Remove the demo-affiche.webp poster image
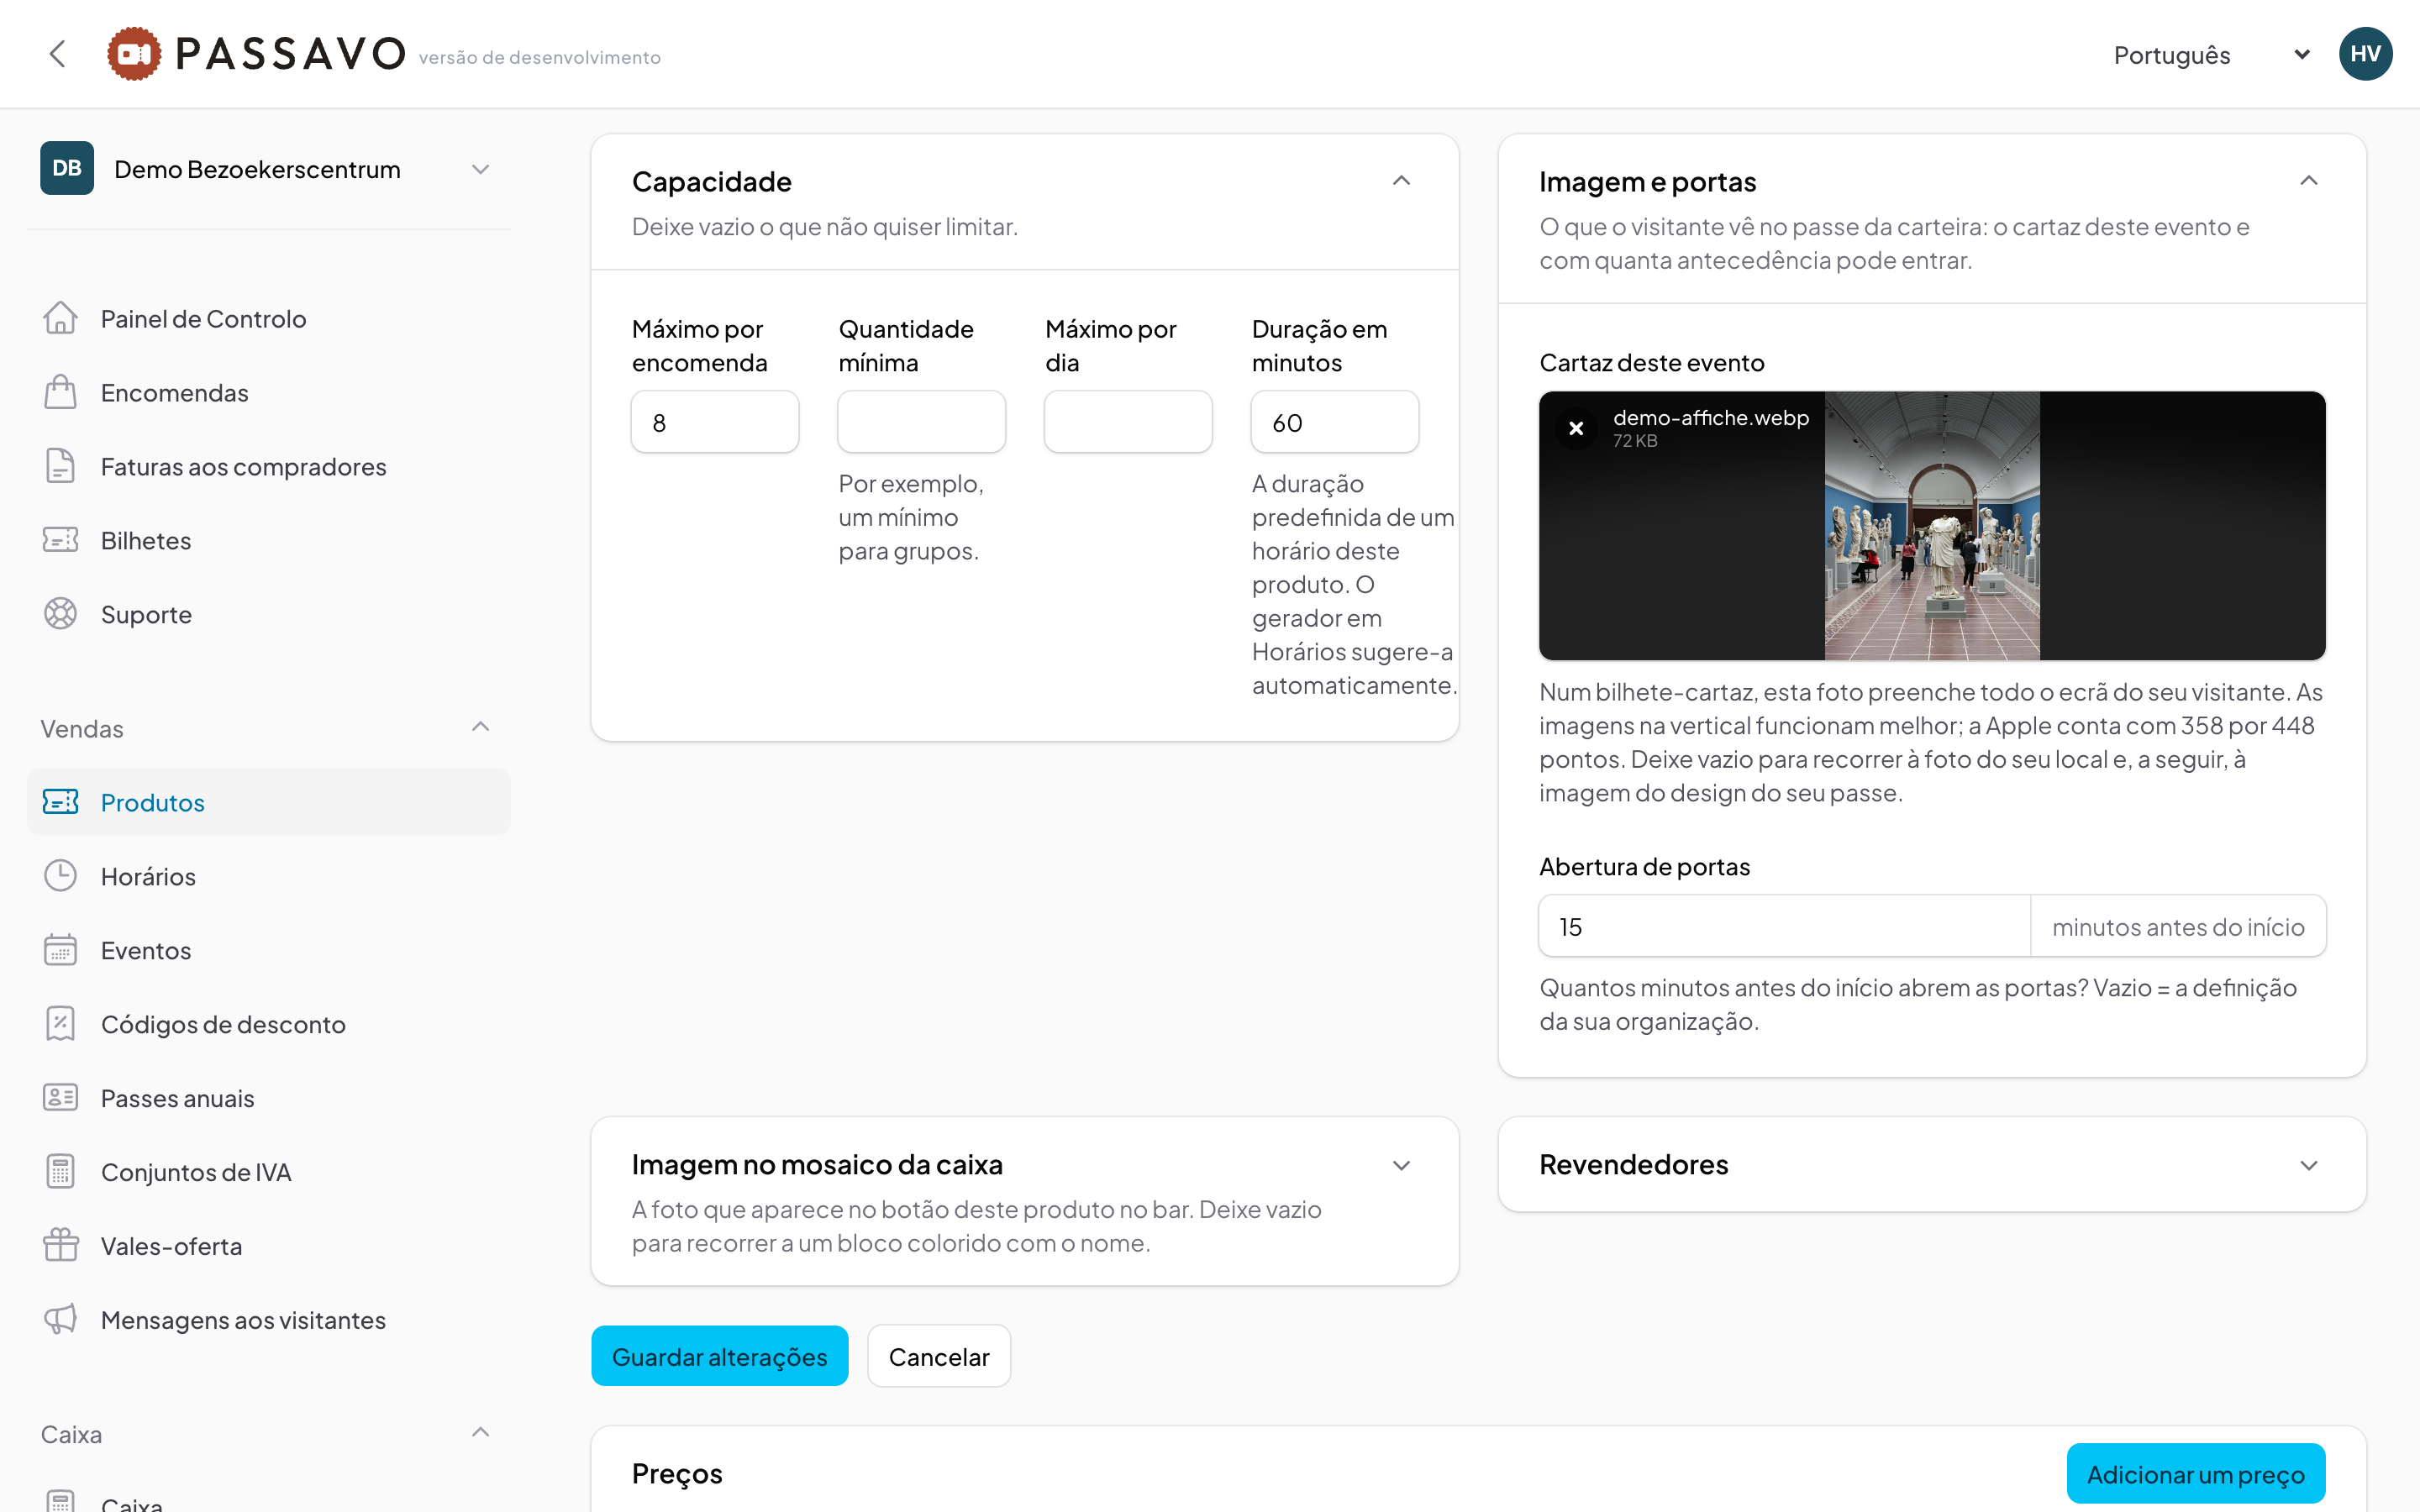Viewport: 2420px width, 1512px height. 1576,429
